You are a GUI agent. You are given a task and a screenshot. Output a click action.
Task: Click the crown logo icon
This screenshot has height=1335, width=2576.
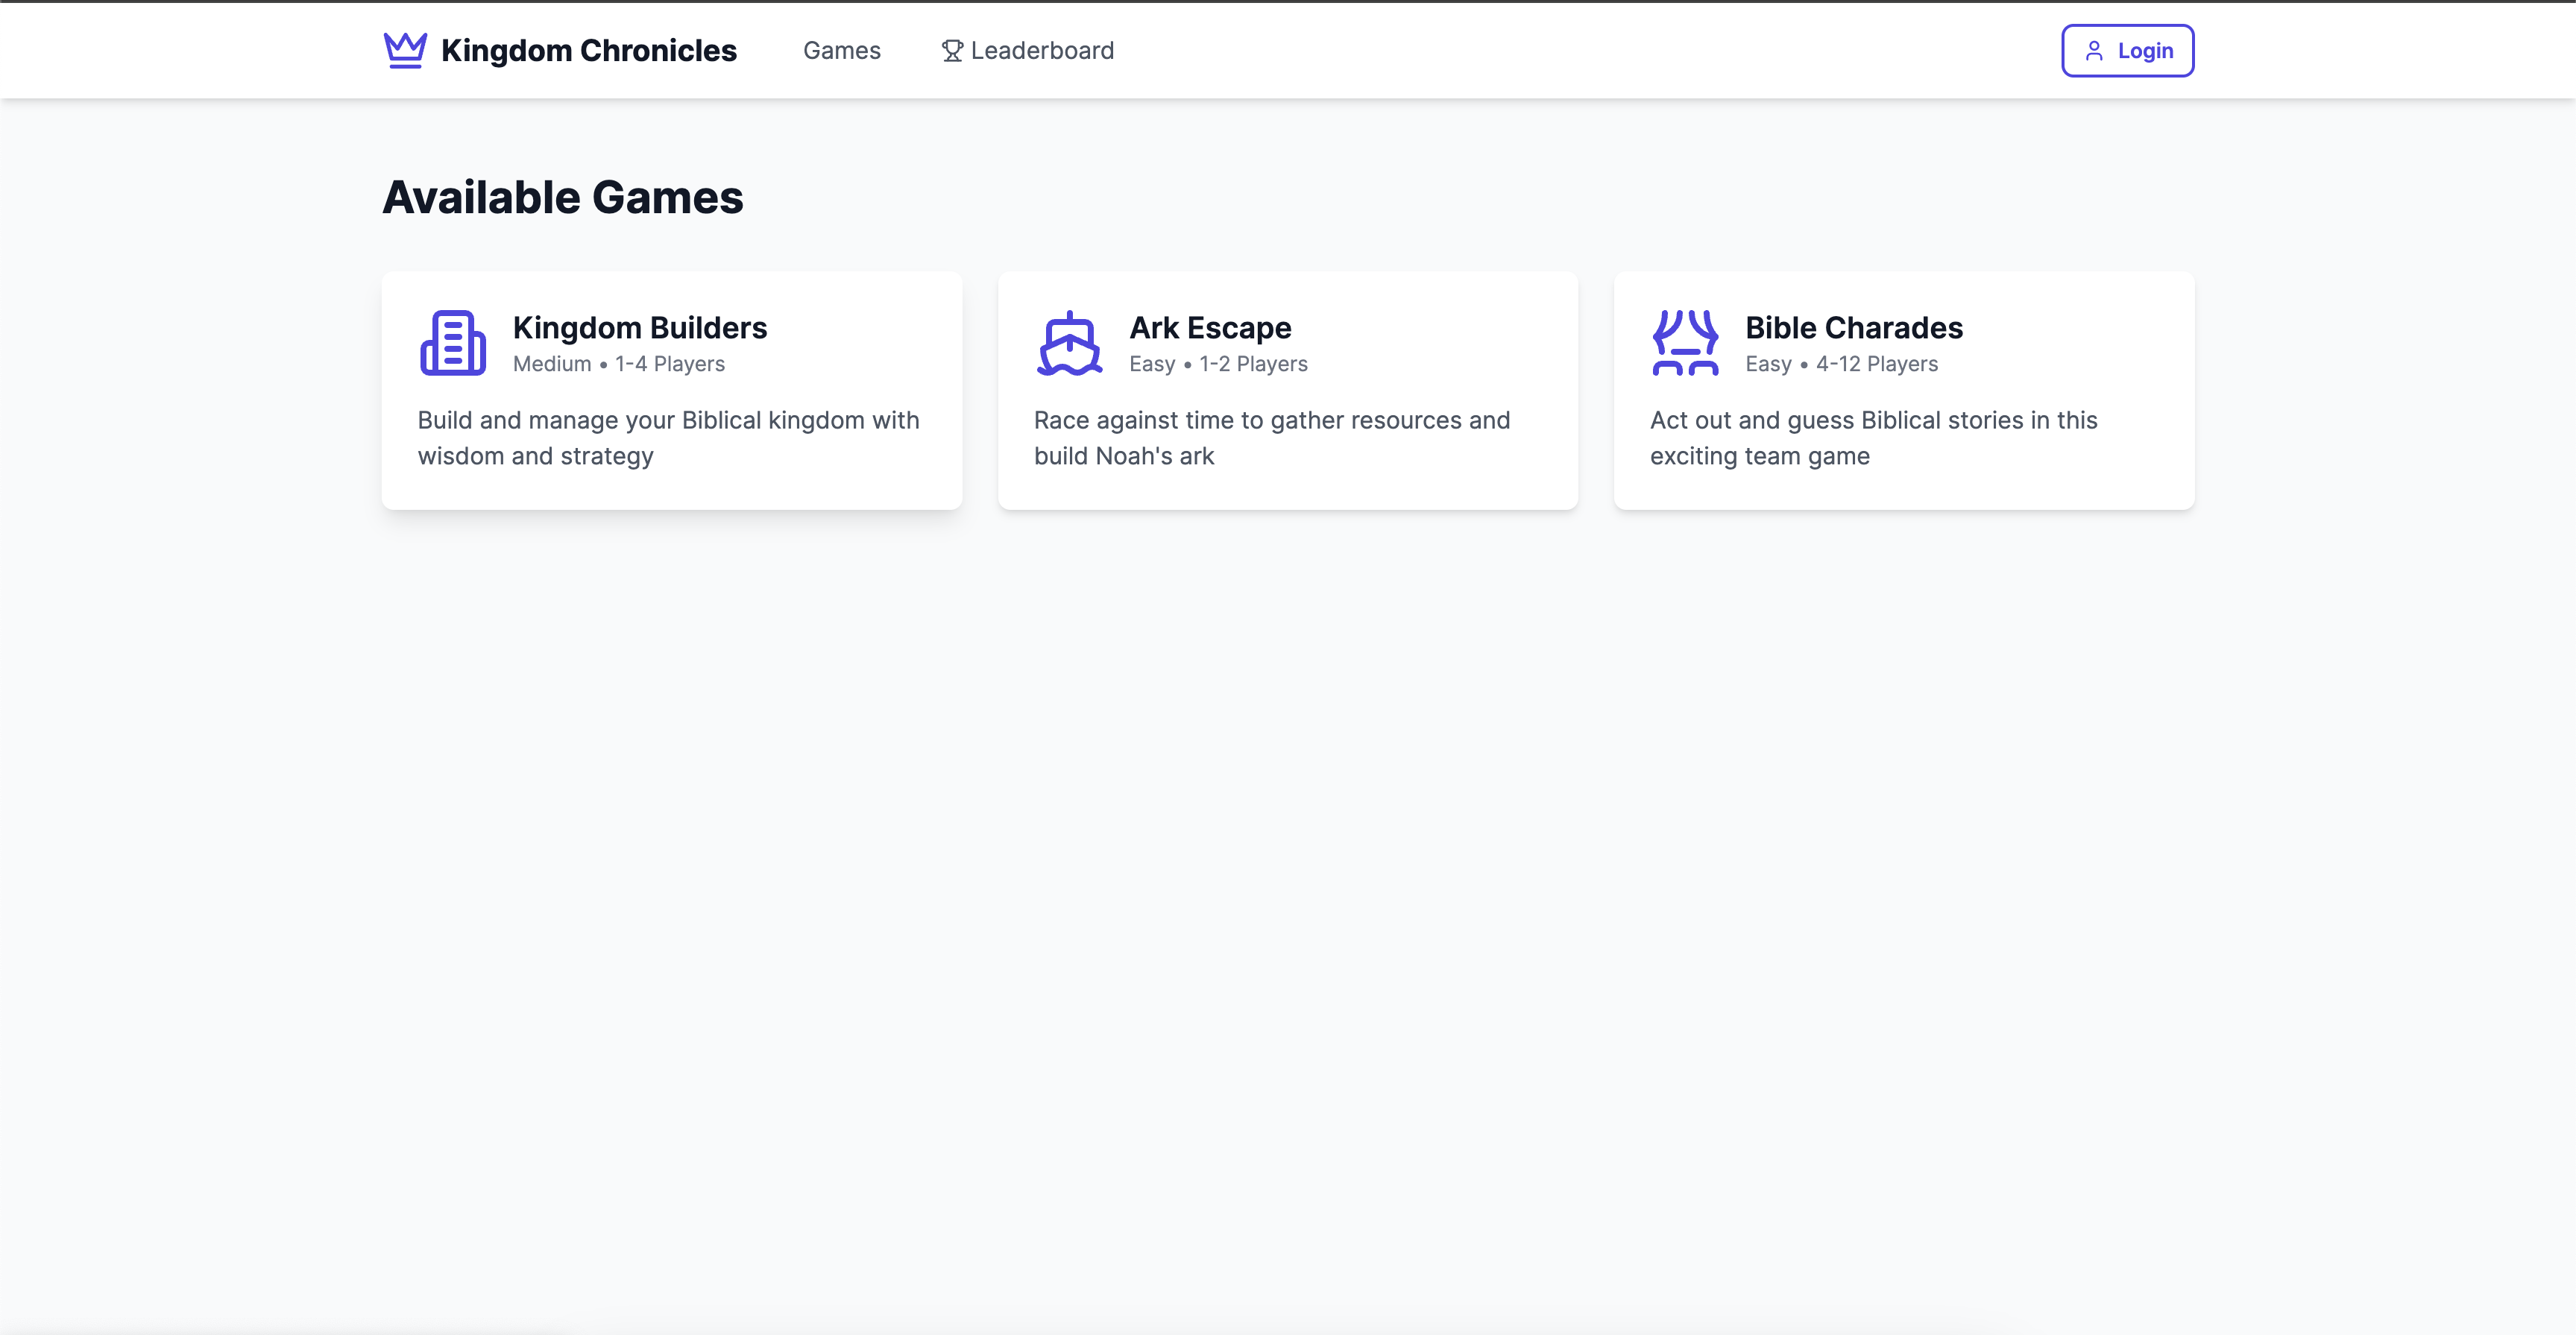[x=405, y=50]
